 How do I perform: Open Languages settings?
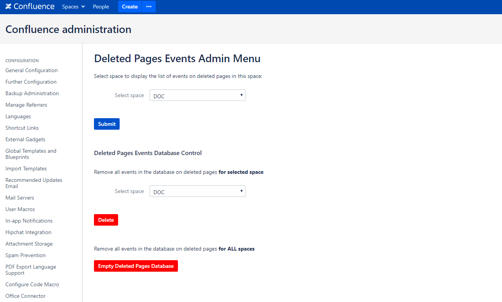pos(18,116)
